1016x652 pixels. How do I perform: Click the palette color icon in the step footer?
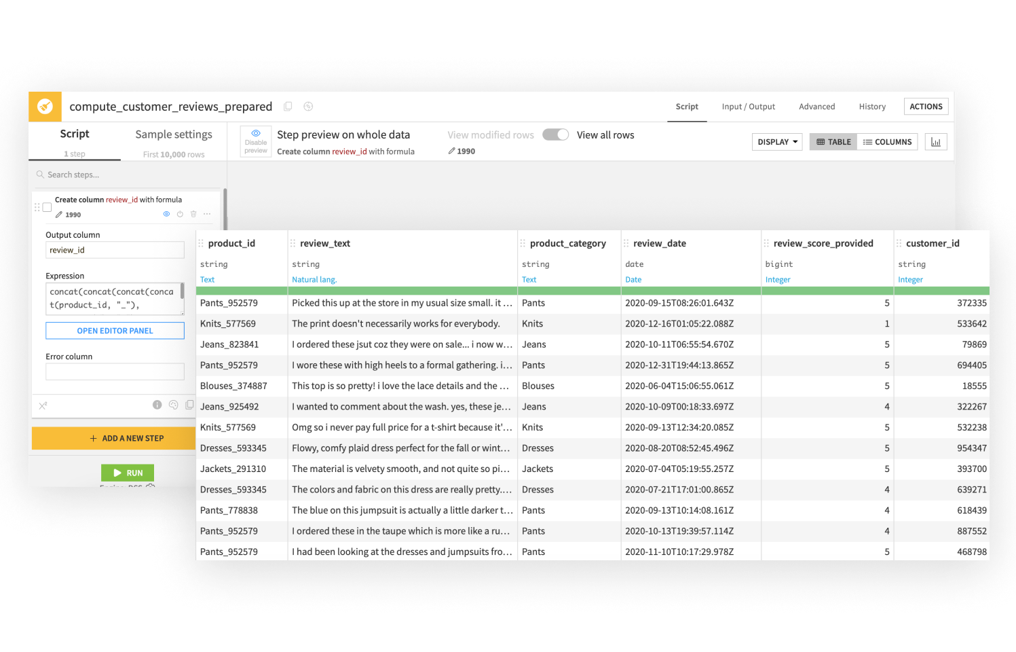point(174,405)
